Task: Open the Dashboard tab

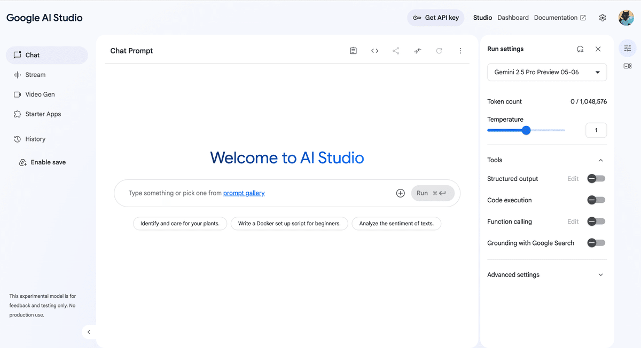Action: 513,18
